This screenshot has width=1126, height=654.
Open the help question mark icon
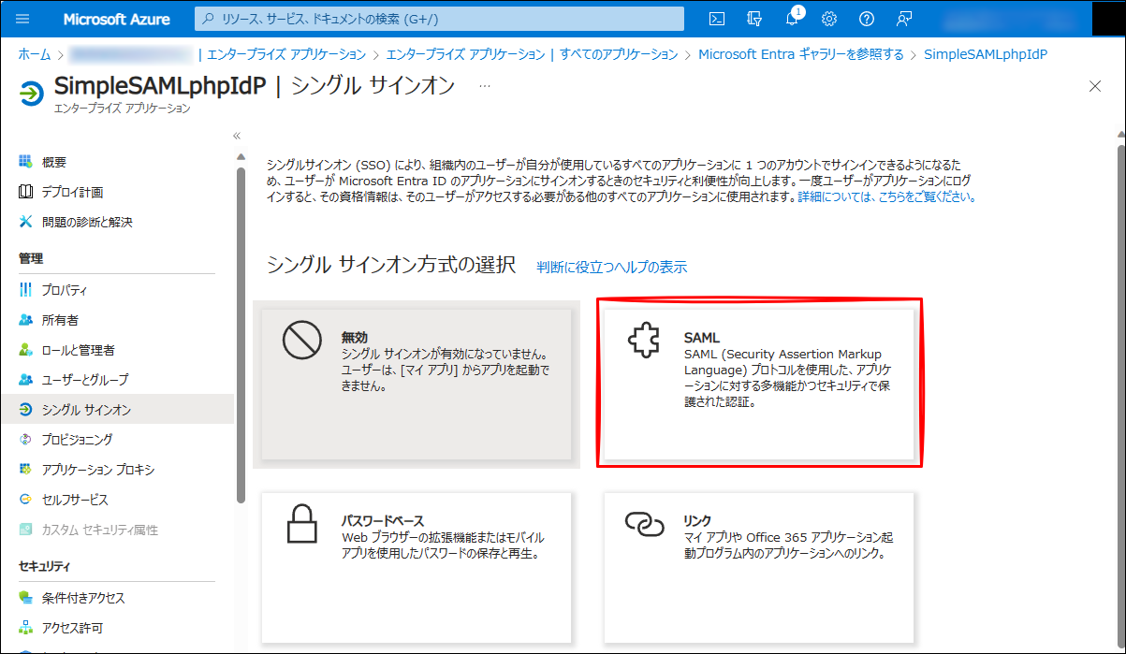click(866, 19)
